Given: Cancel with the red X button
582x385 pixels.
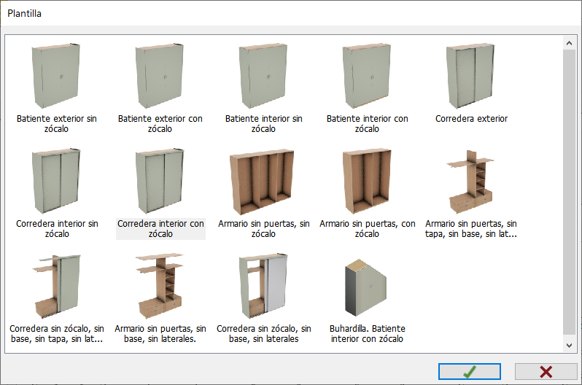Looking at the screenshot, I should pos(546,372).
